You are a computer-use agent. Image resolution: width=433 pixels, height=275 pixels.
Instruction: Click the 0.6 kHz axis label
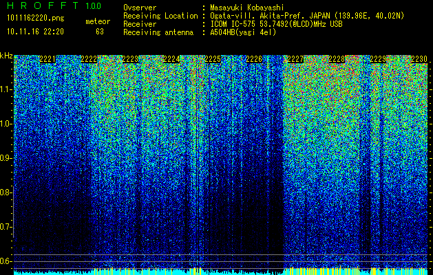pyautogui.click(x=6, y=261)
